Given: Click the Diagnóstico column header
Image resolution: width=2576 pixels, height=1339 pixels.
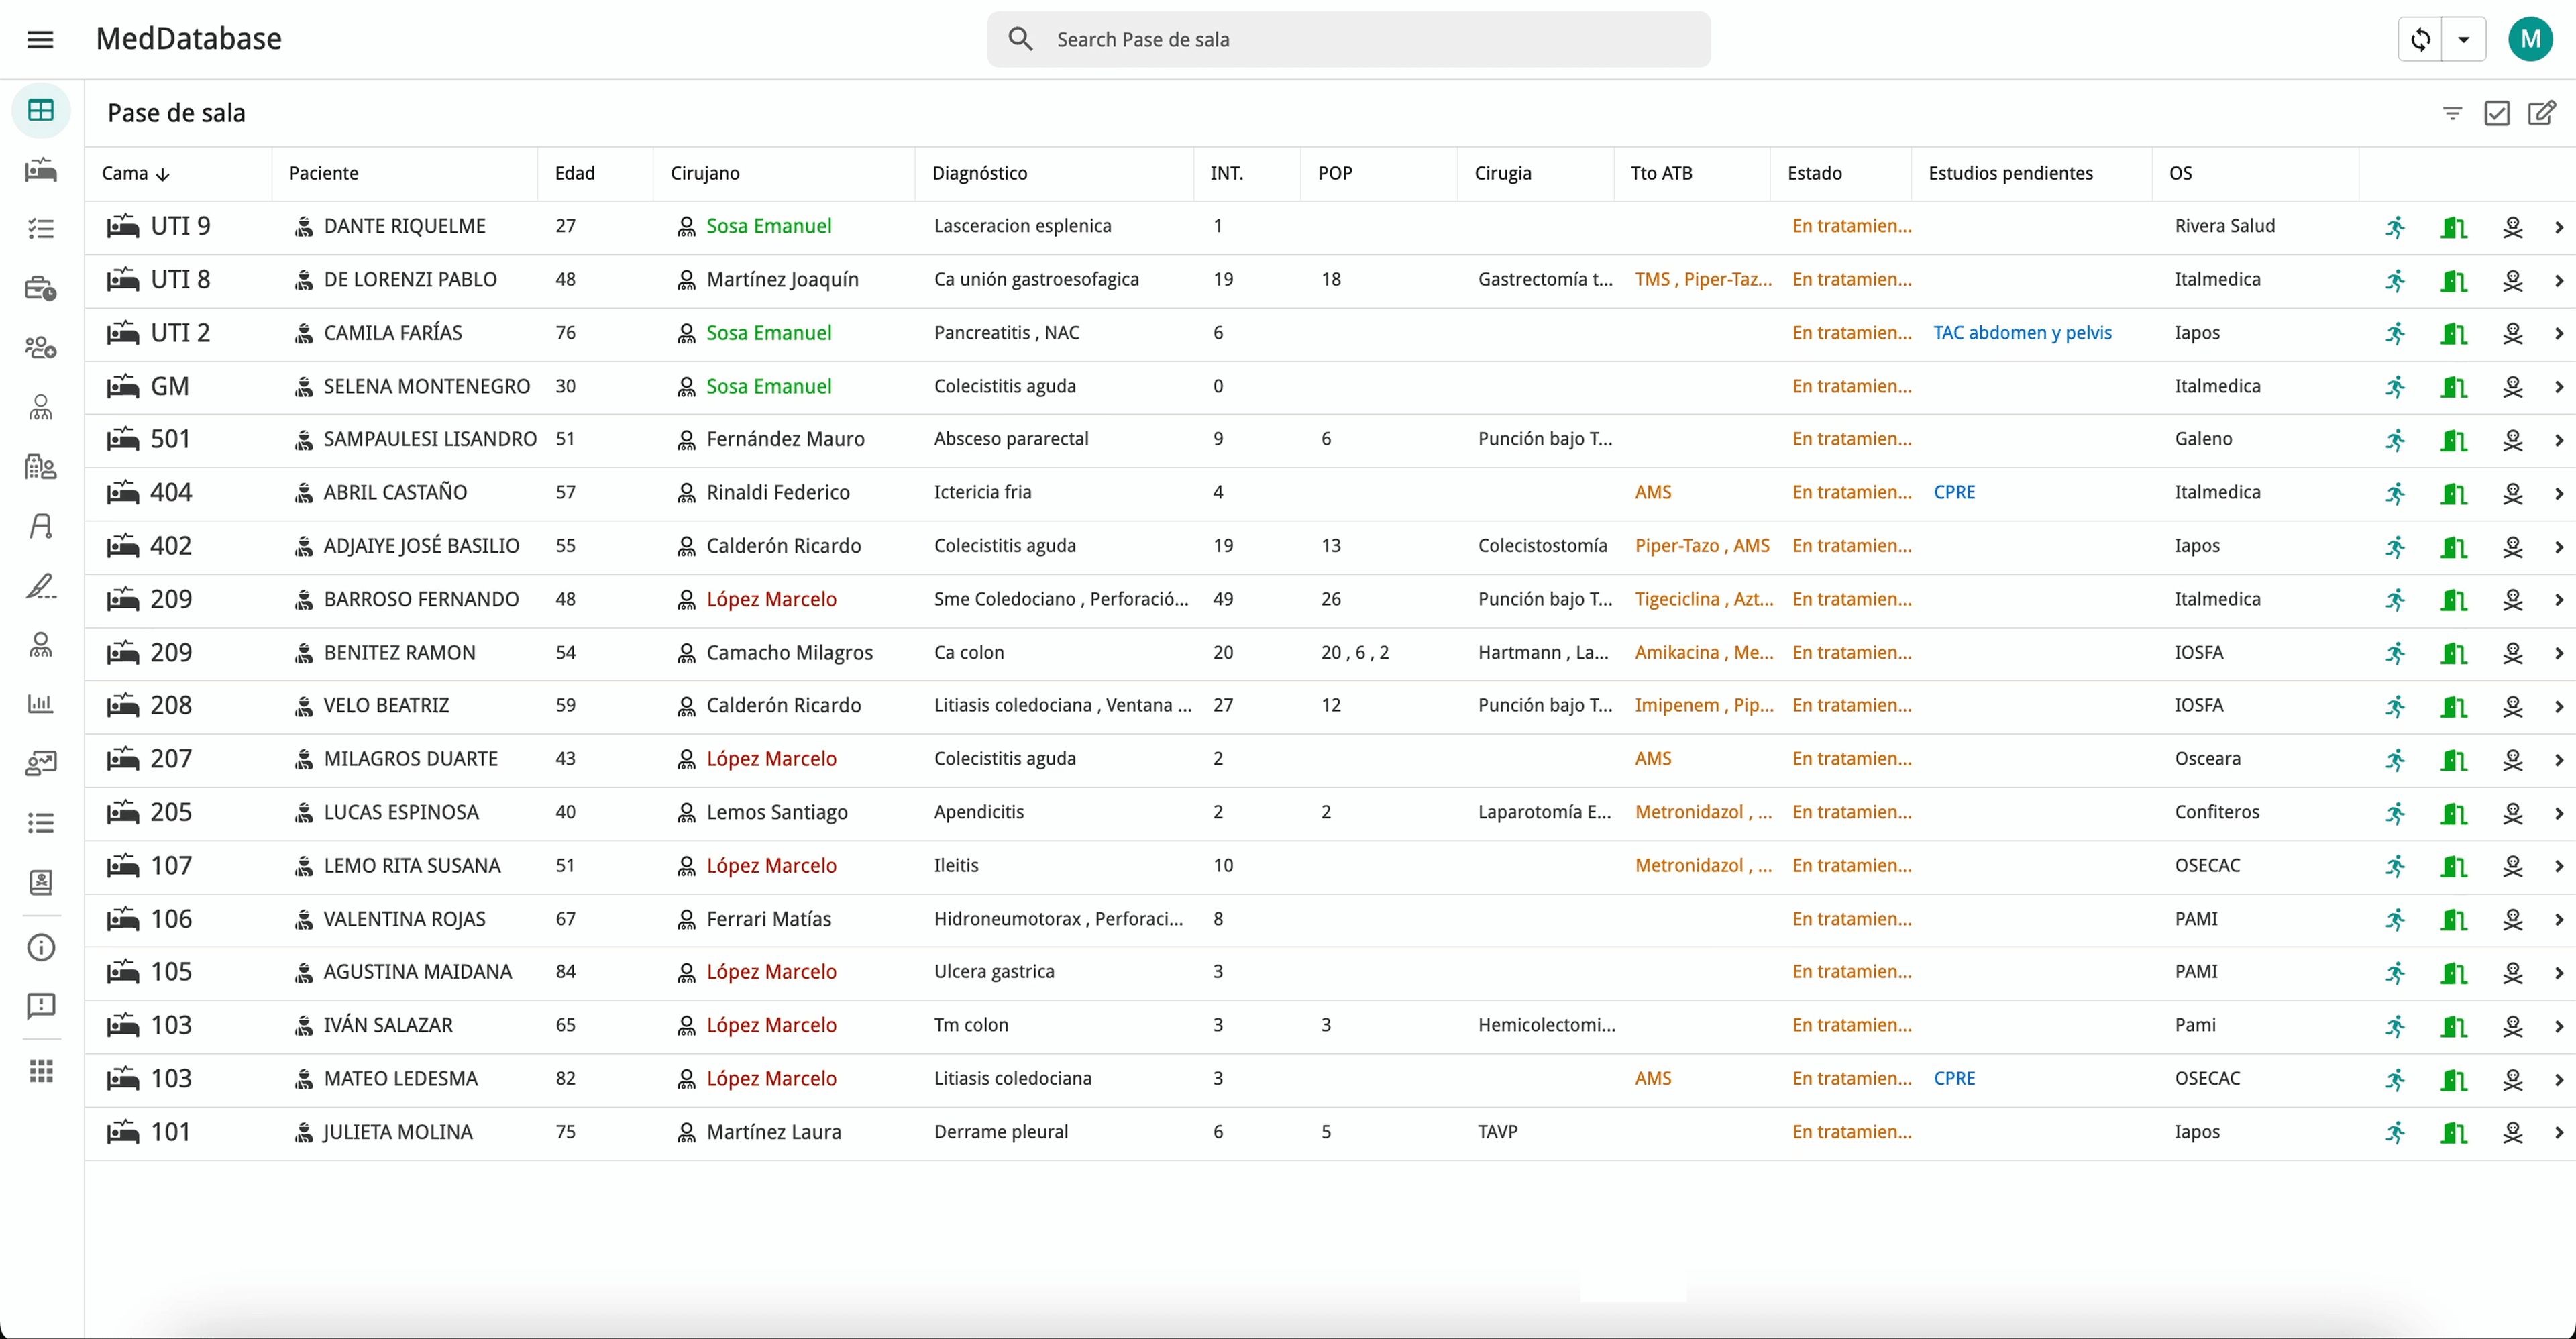Looking at the screenshot, I should [979, 173].
